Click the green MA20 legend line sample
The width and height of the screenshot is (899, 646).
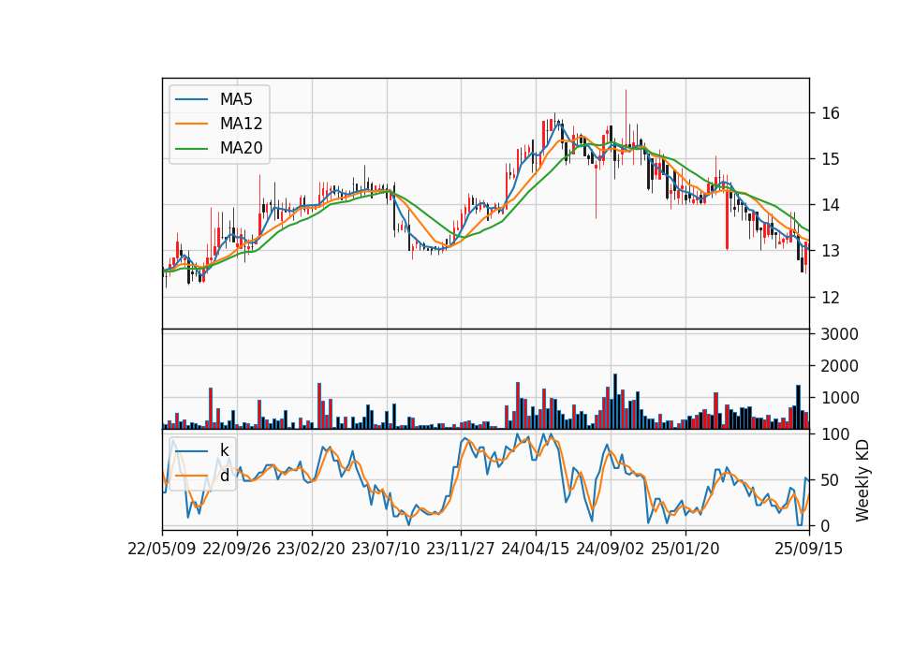191,148
